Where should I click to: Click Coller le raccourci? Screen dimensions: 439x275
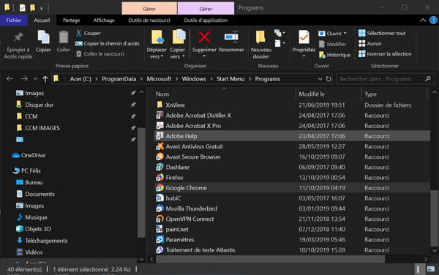tap(100, 53)
